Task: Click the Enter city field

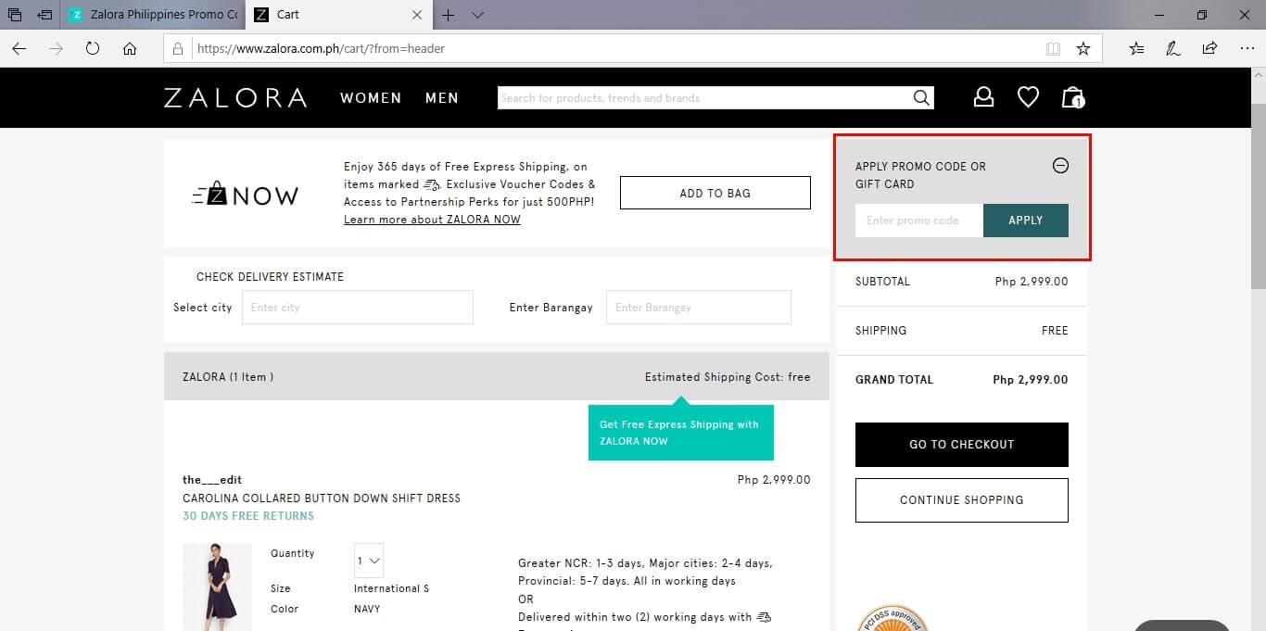Action: point(358,308)
